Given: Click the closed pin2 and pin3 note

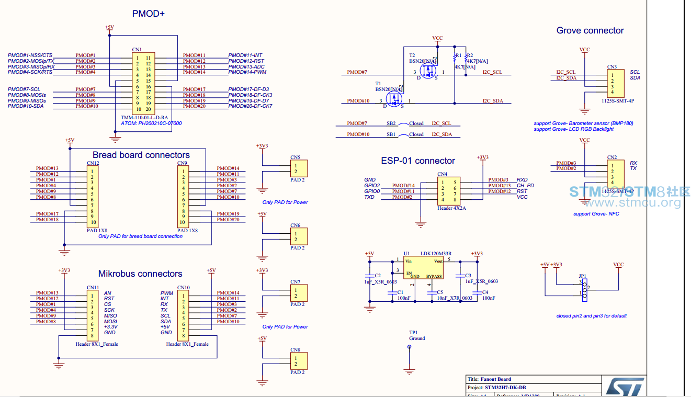Looking at the screenshot, I should pyautogui.click(x=591, y=316).
